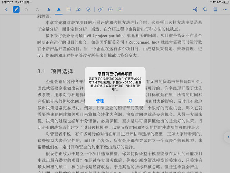The width and height of the screenshot is (230, 173).
Task: Tap the Wi-Fi status icon
Action: [x=214, y=2]
